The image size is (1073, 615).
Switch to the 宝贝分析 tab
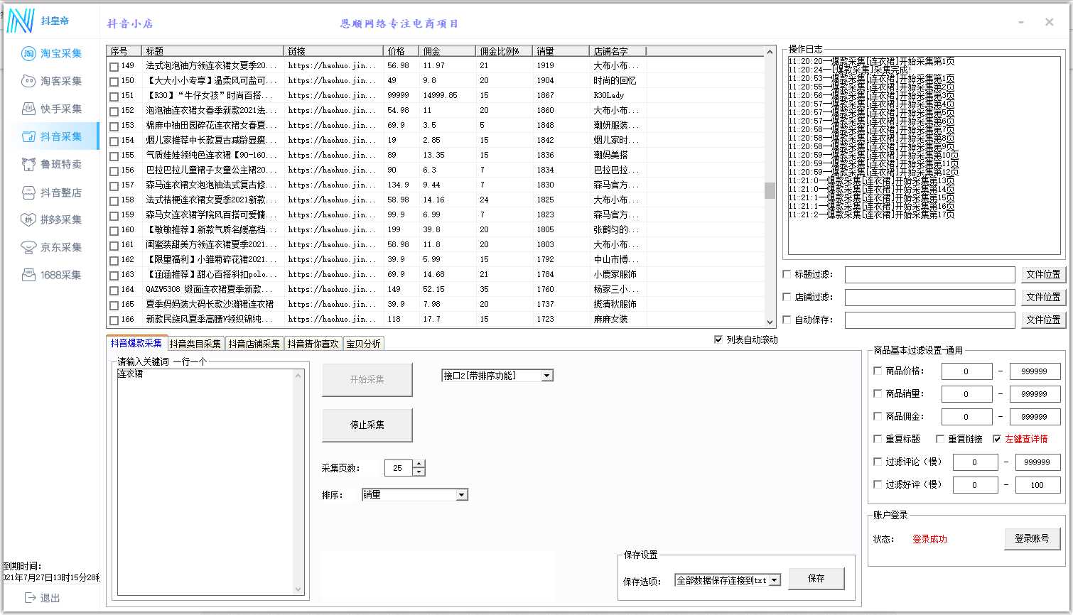363,344
